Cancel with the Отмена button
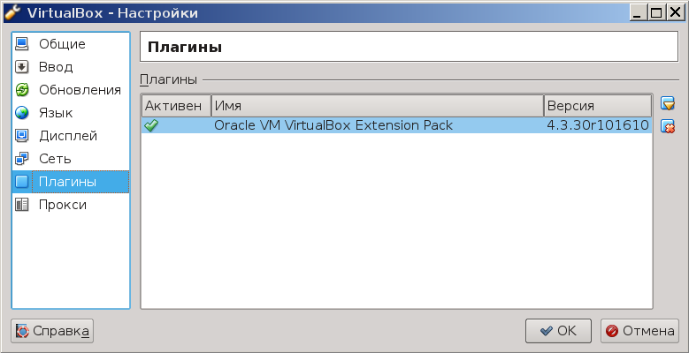This screenshot has height=353, width=689. pyautogui.click(x=639, y=331)
